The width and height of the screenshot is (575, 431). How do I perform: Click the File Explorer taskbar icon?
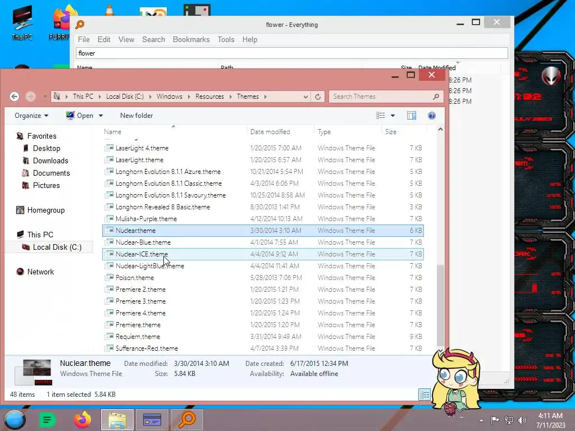117,420
